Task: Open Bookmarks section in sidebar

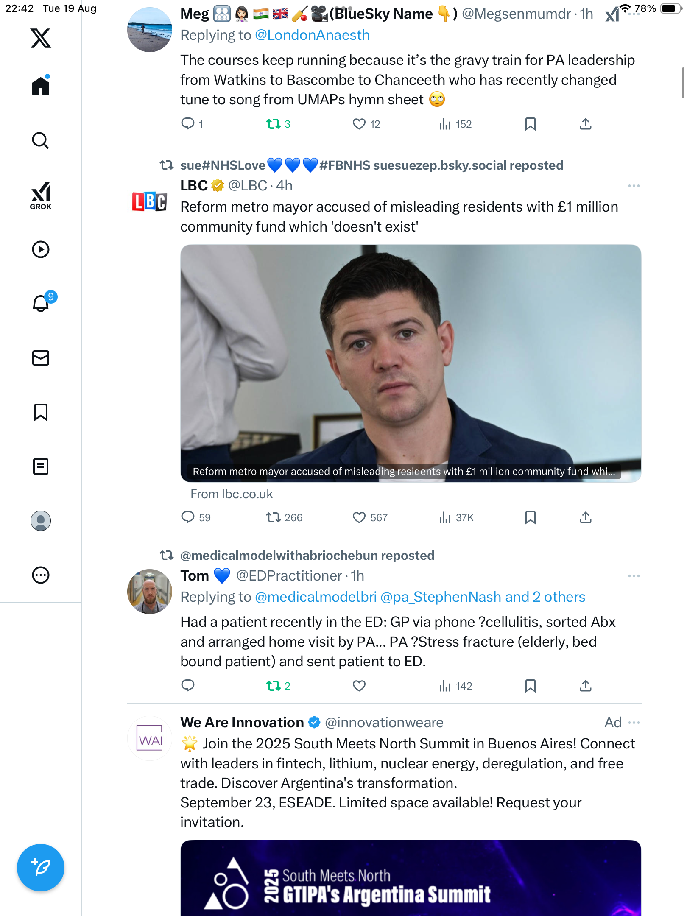Action: (41, 412)
